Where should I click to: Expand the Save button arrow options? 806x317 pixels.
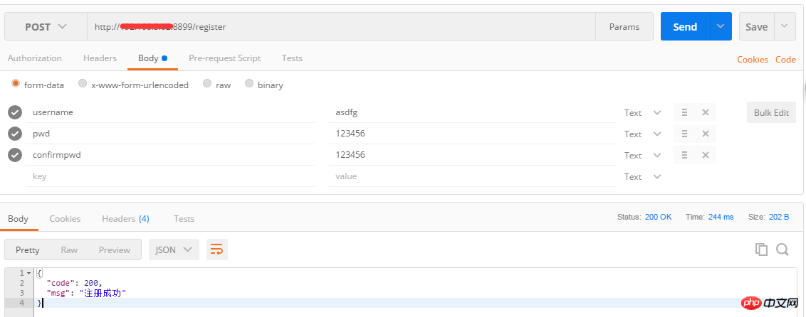pyautogui.click(x=785, y=27)
